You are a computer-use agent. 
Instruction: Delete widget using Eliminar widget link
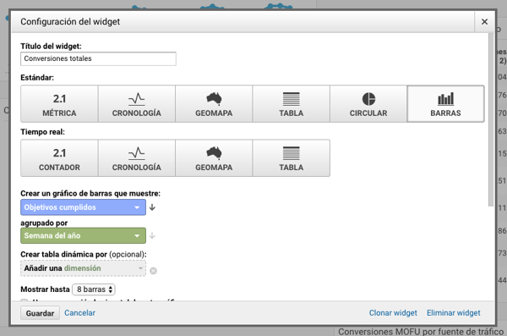(x=453, y=313)
